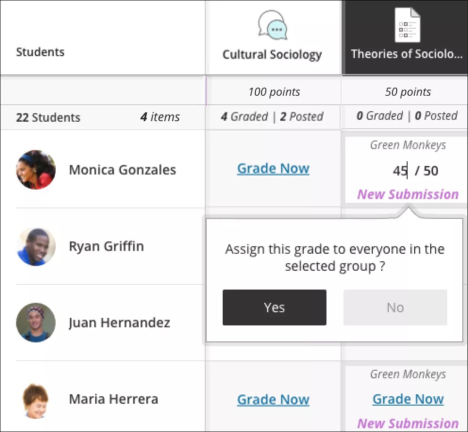Click Maria Herrera's New Submission label
468x432 pixels.
408,423
